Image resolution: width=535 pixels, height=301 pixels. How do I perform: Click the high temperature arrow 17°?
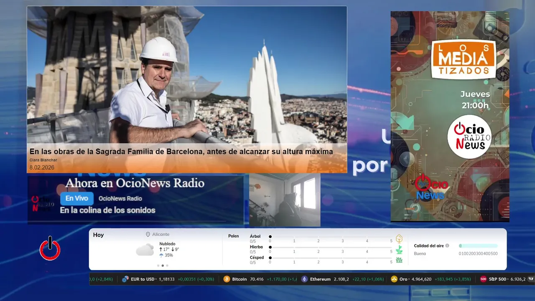click(161, 250)
